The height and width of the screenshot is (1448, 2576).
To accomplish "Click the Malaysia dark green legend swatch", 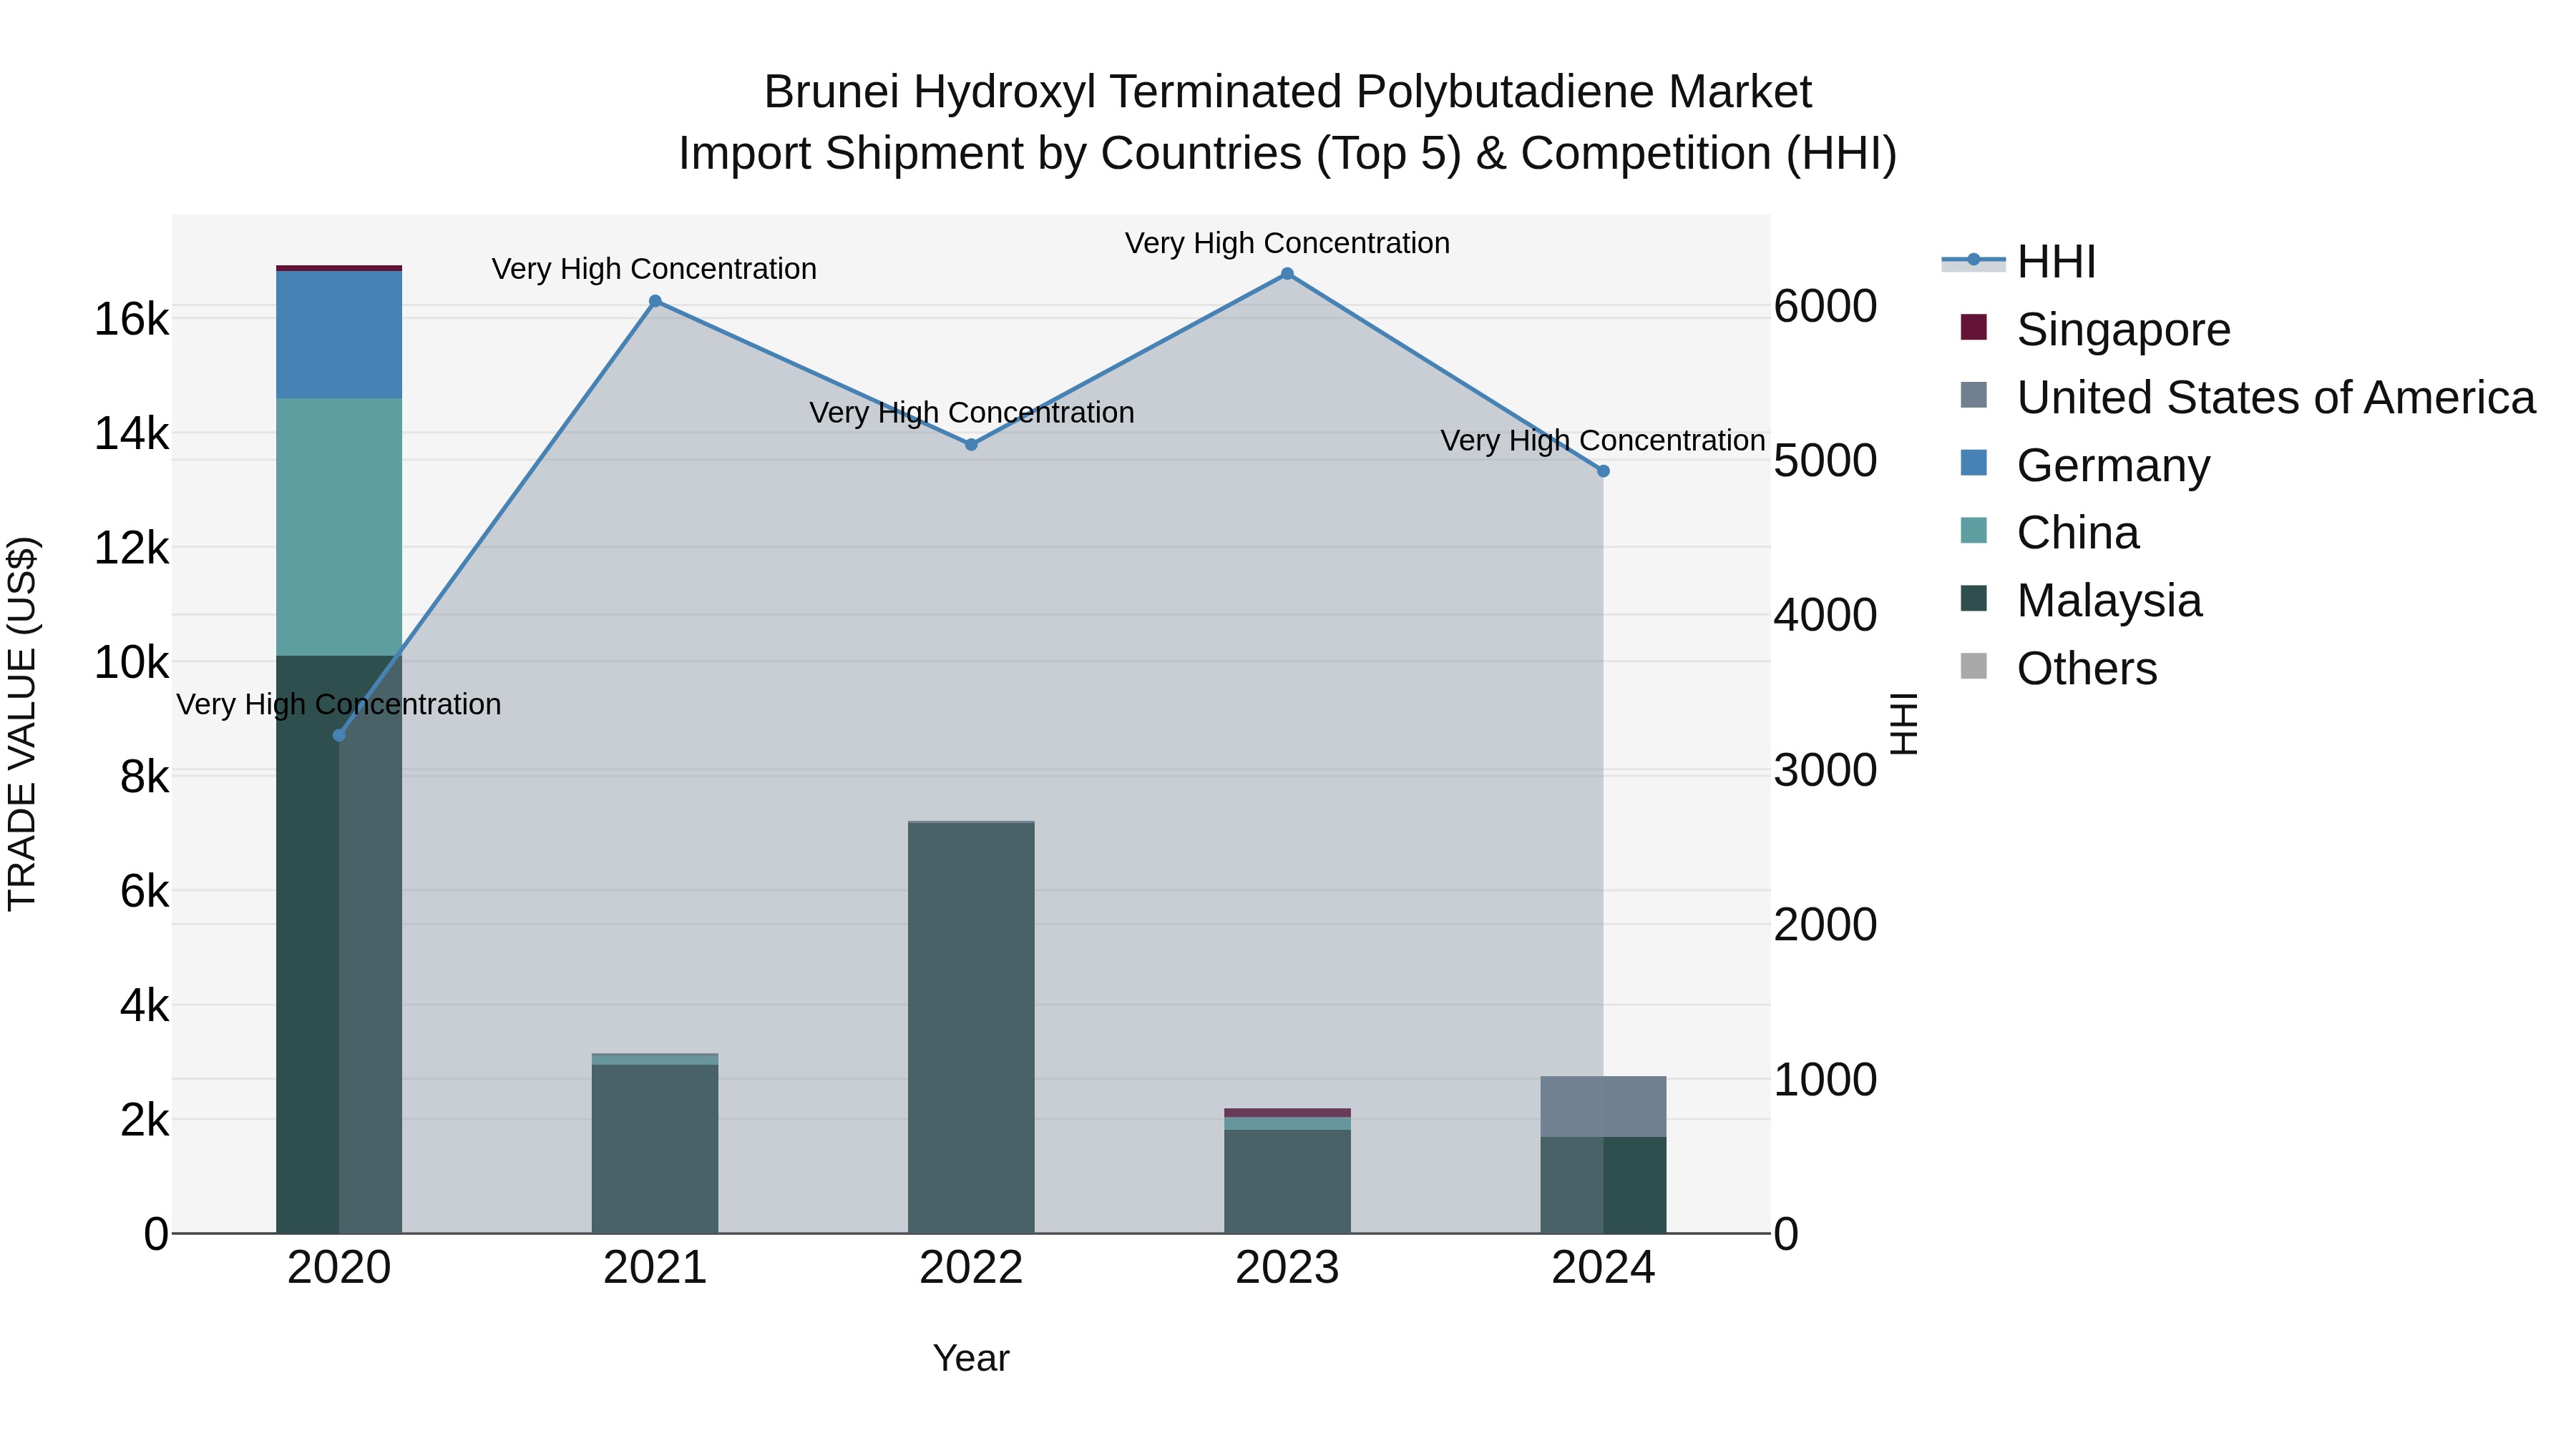I will [x=1973, y=599].
